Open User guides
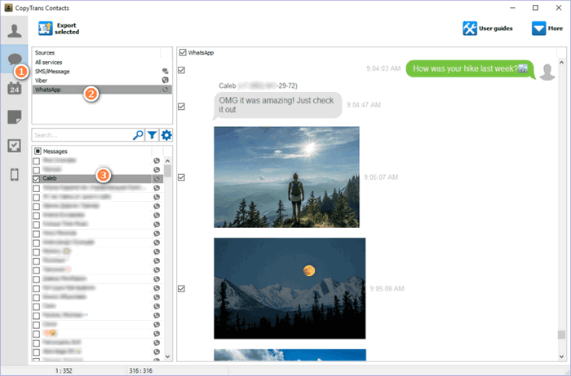Viewport: 571px width, 376px height. (x=488, y=28)
